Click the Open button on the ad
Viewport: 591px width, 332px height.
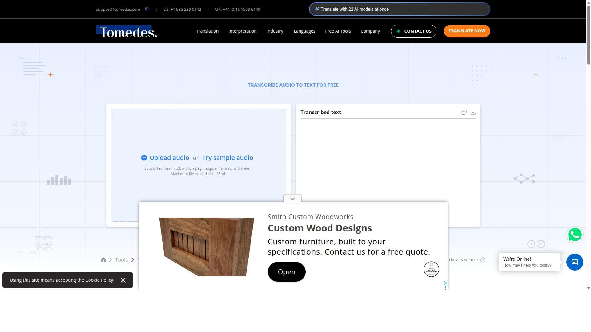[x=286, y=272]
